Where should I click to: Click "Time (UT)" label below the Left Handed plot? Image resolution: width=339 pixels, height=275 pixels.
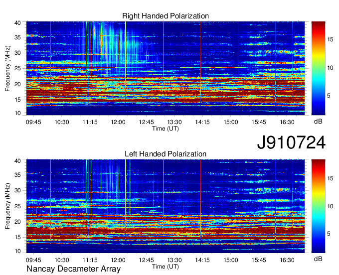[166, 267]
